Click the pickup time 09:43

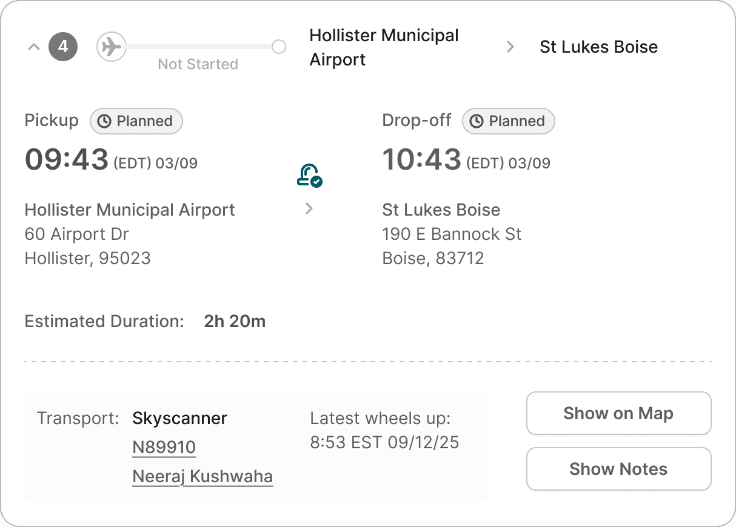(x=67, y=160)
